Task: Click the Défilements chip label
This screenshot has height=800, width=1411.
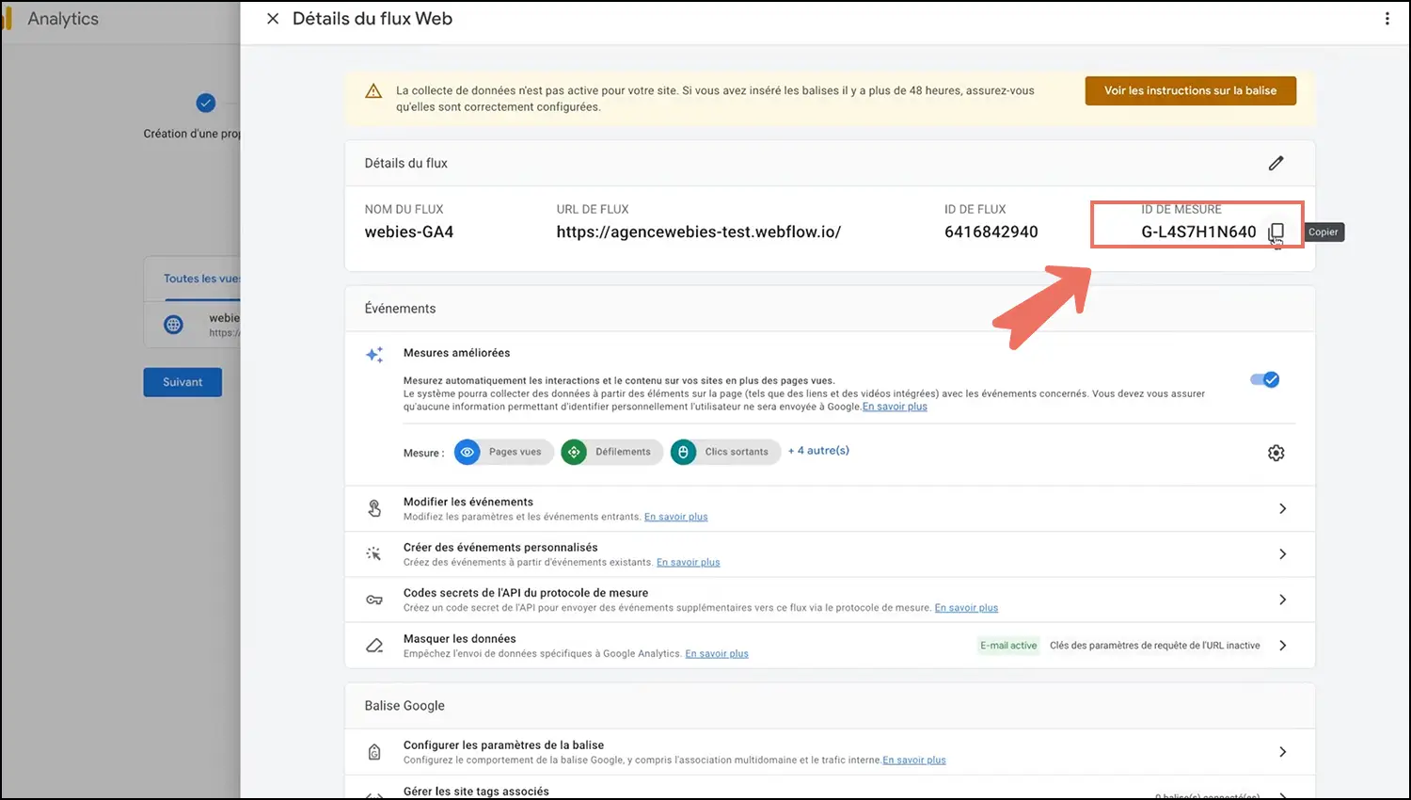Action: [x=623, y=452]
